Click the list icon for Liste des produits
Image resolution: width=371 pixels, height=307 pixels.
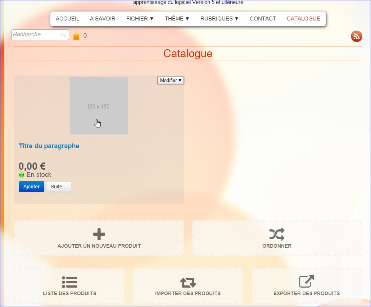[69, 282]
